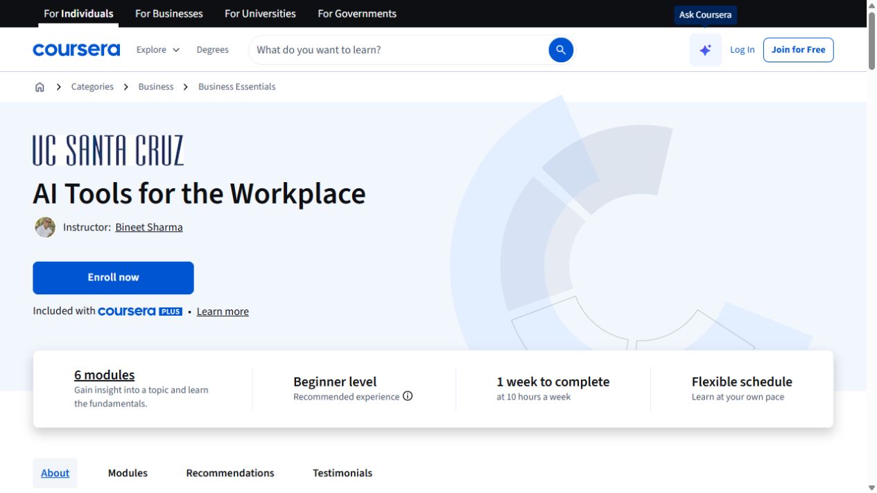
Task: Open the Modules tab
Action: point(128,473)
